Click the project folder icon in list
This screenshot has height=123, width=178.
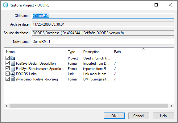pyautogui.click(x=13, y=58)
